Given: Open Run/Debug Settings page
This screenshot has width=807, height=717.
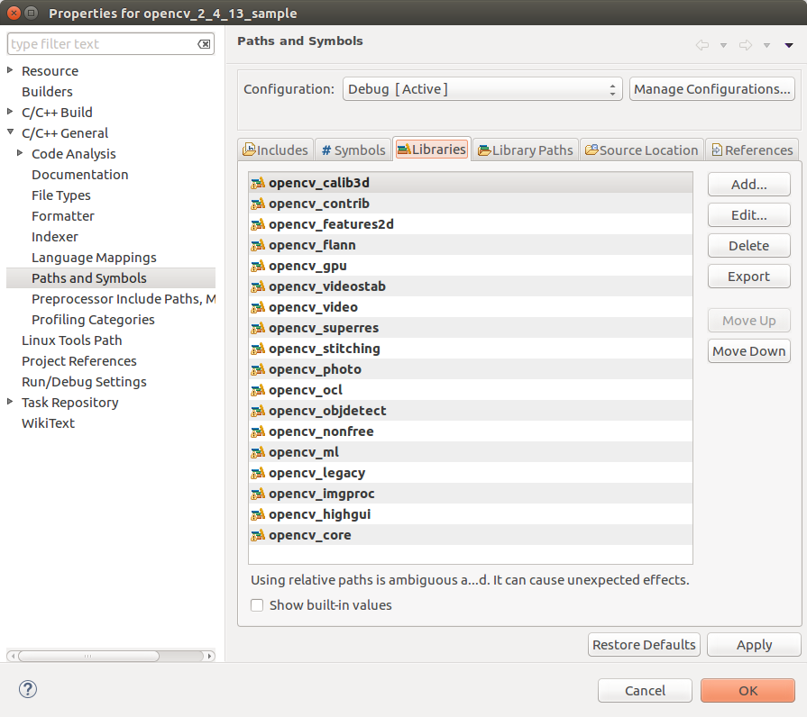Looking at the screenshot, I should click(x=84, y=382).
